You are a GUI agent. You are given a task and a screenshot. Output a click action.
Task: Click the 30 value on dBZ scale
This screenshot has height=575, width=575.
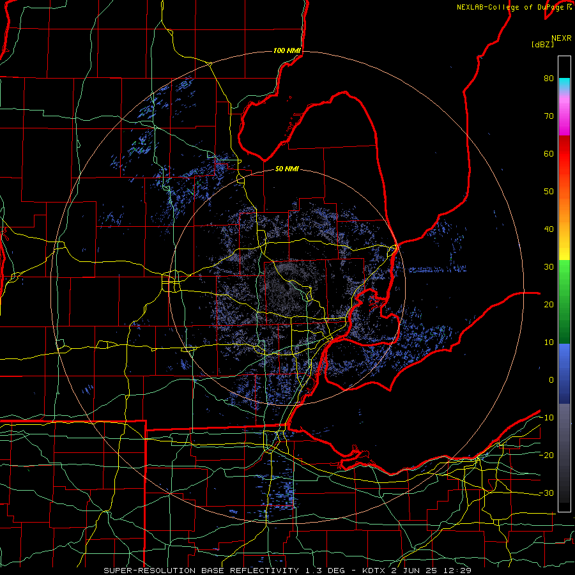pos(549,266)
